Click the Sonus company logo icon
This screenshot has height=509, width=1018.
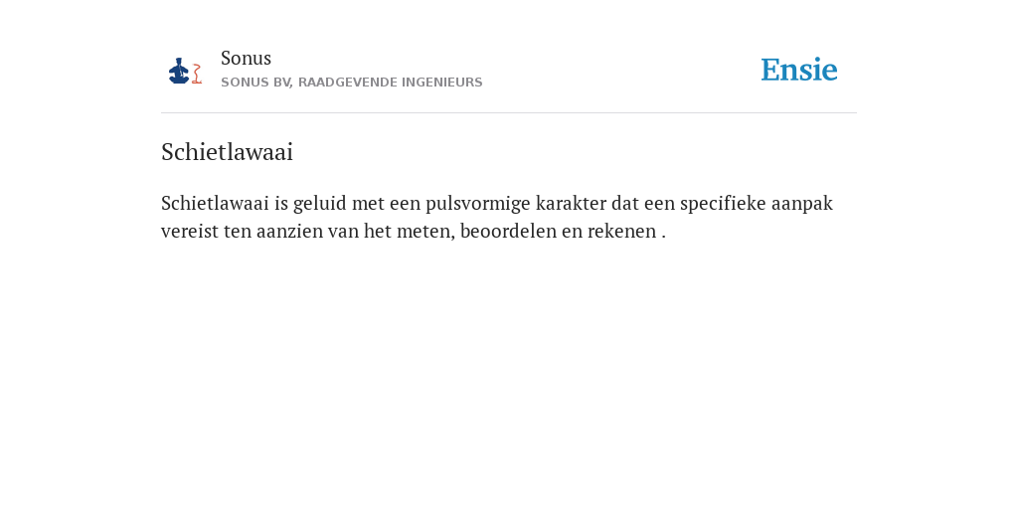[x=185, y=71]
